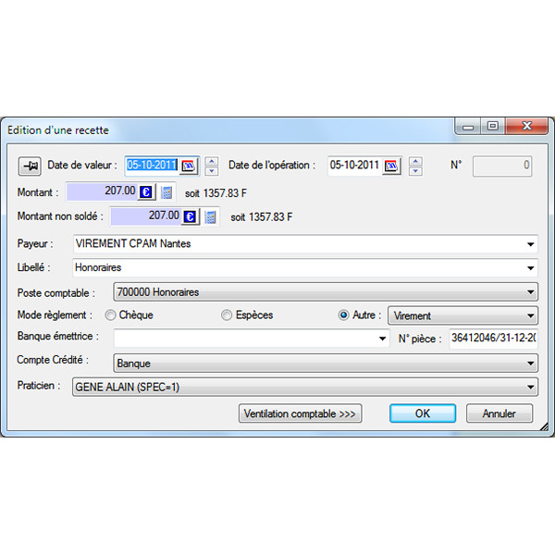Image resolution: width=555 pixels, height=555 pixels.
Task: Open the calendar picker for Date de l'opération
Action: (x=392, y=166)
